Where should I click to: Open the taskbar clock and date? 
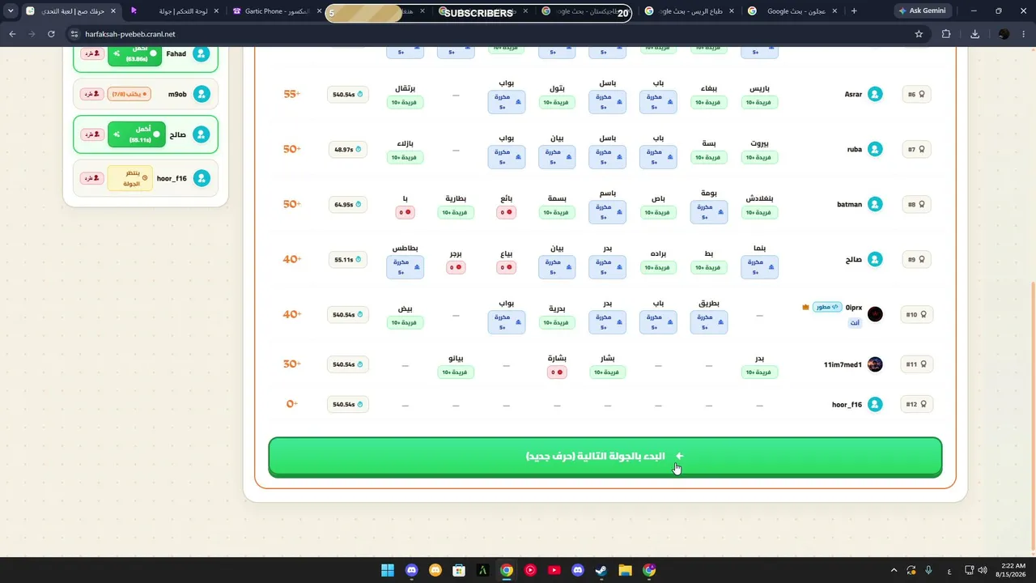point(1012,570)
